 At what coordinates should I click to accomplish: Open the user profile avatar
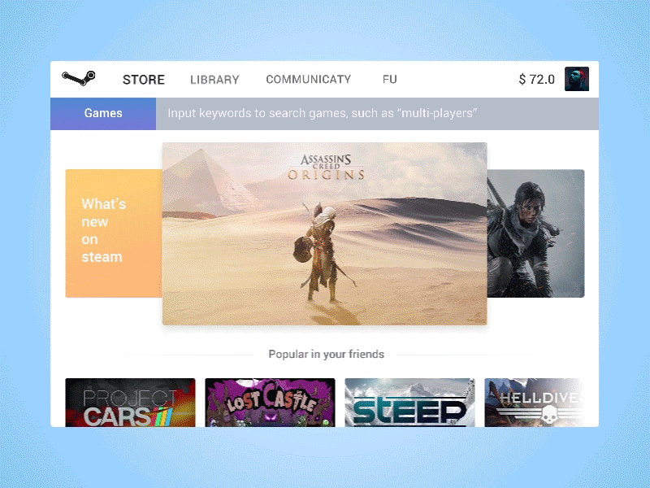(577, 79)
